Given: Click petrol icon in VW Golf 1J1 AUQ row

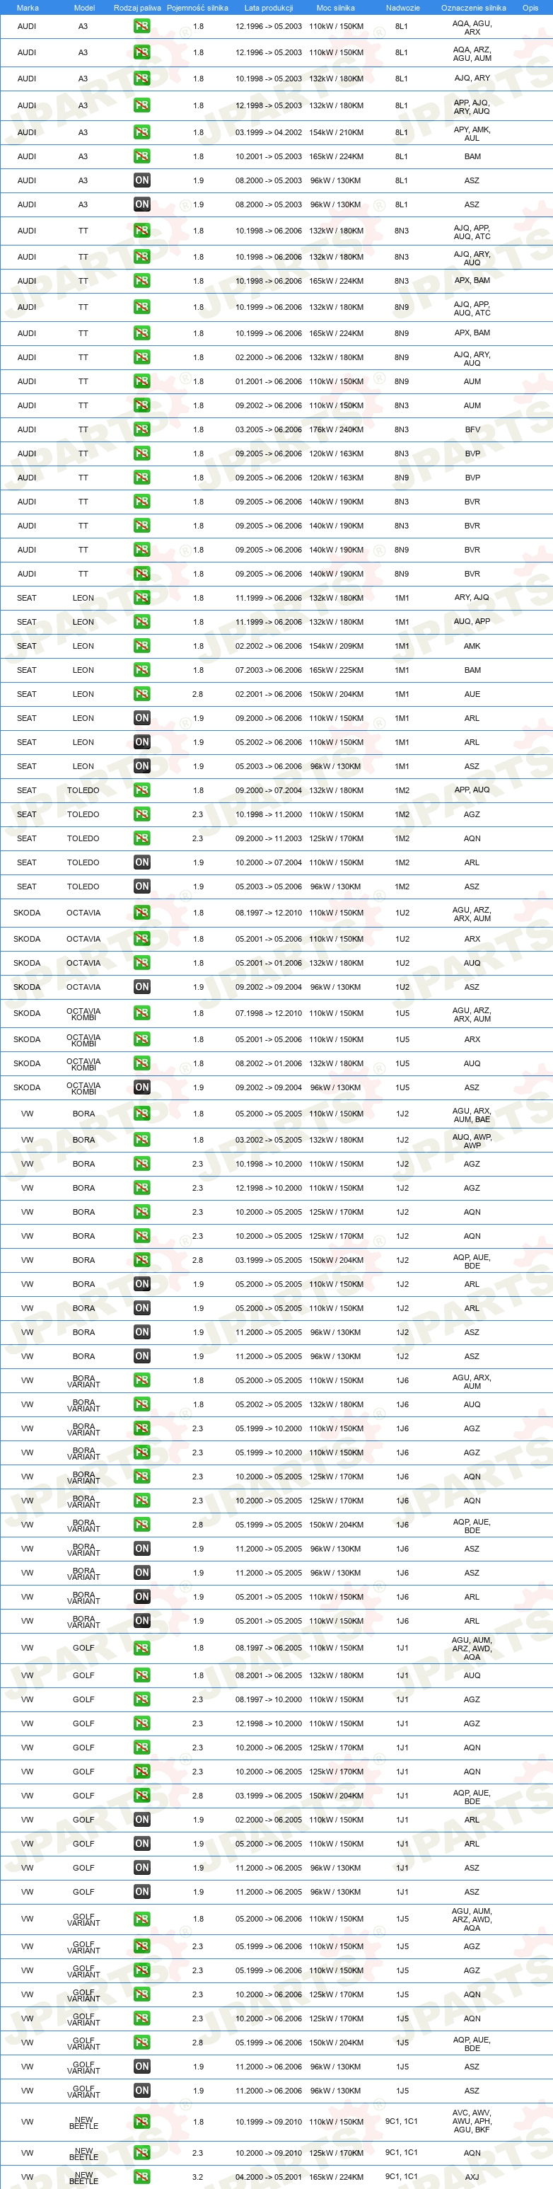Looking at the screenshot, I should pyautogui.click(x=142, y=1675).
